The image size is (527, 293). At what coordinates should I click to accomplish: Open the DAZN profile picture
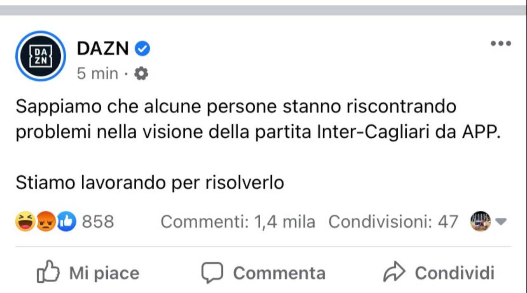click(40, 56)
